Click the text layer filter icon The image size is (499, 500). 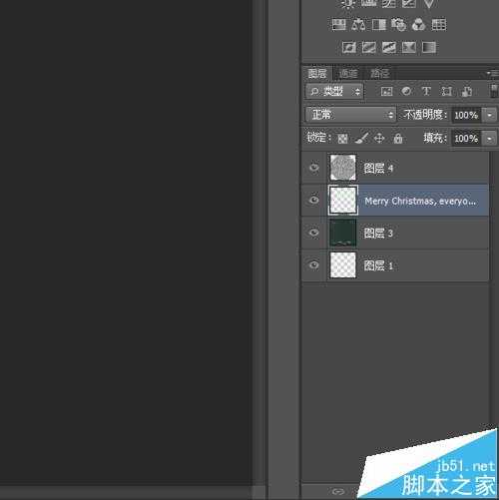point(426,91)
